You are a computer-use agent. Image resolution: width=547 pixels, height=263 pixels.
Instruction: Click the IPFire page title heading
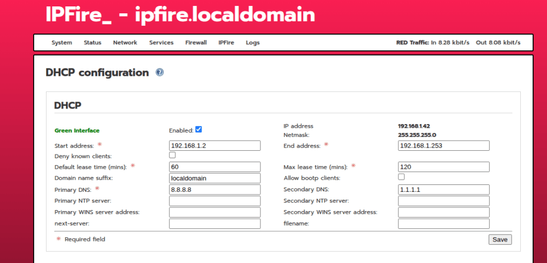coord(180,14)
